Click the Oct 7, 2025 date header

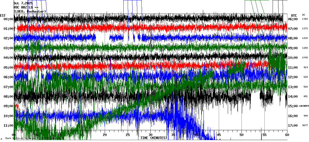(23, 3)
